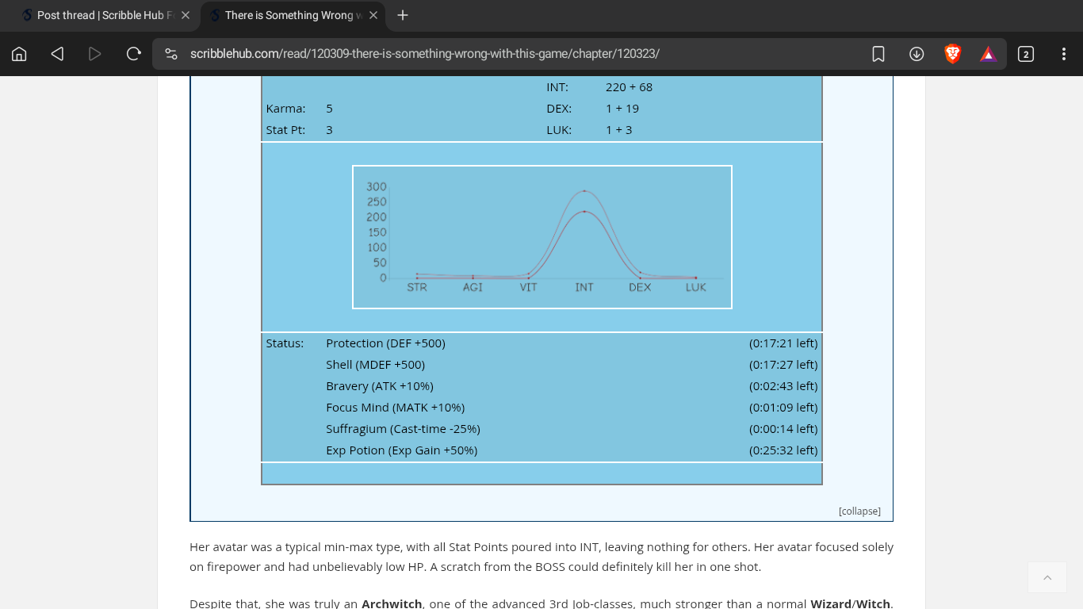Screen dimensions: 1083x609
Task: Reload the current chapter page
Action: click(x=133, y=54)
